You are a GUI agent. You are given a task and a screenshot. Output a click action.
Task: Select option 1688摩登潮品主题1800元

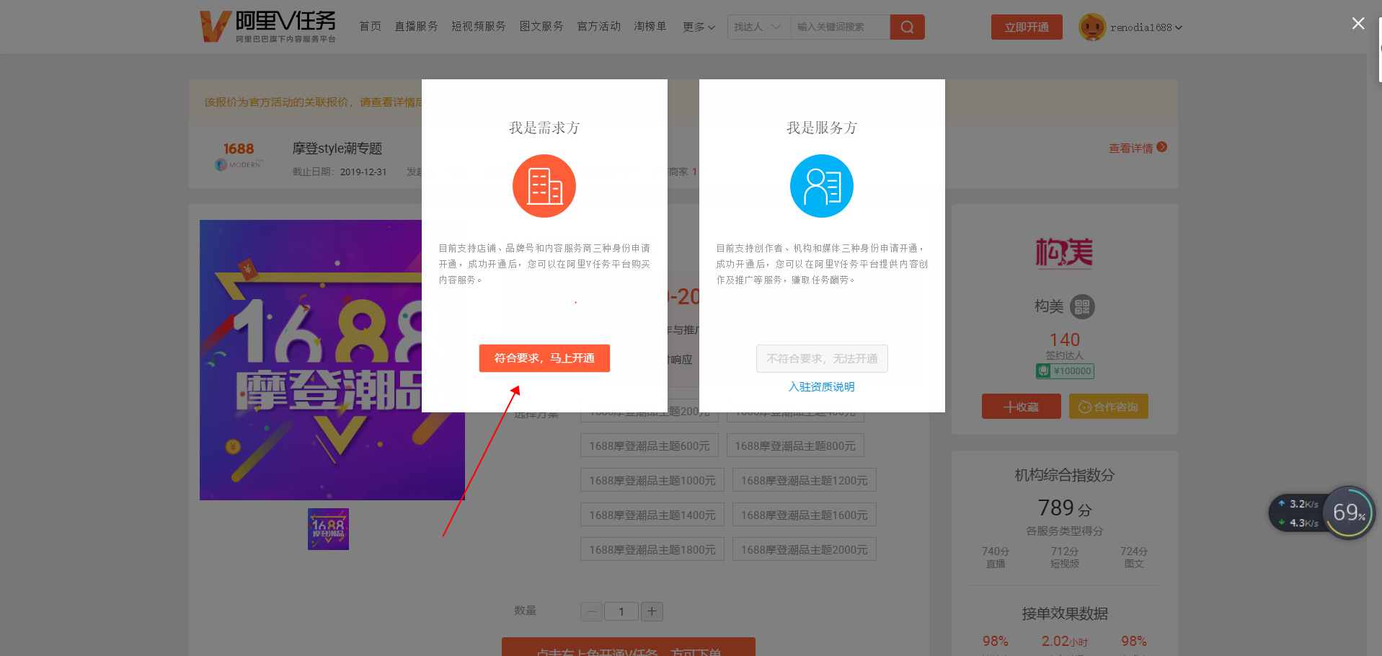tap(652, 549)
